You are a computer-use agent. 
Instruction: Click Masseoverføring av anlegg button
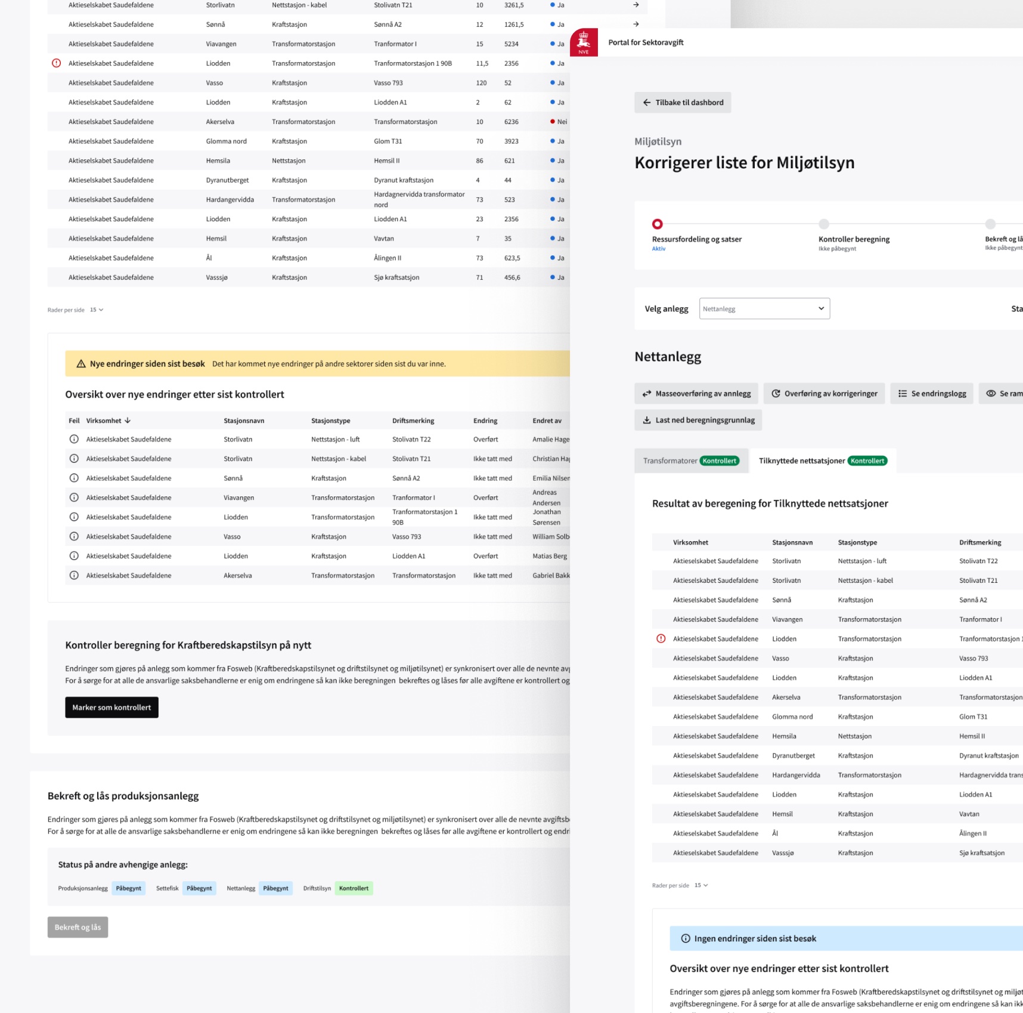click(x=696, y=394)
